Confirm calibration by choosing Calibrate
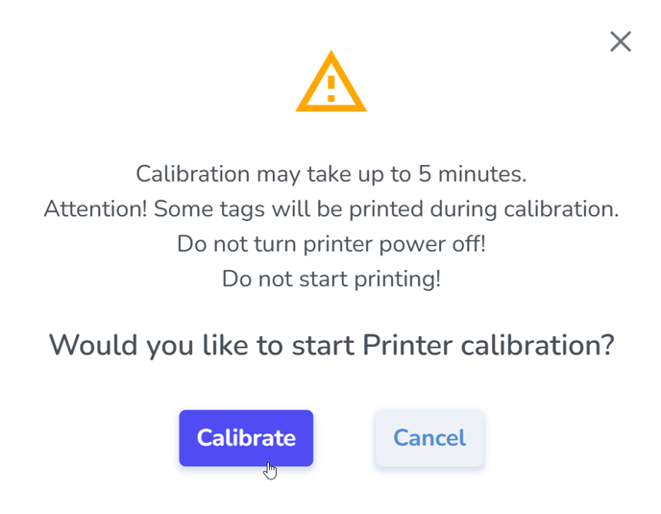This screenshot has width=661, height=514. 246,438
